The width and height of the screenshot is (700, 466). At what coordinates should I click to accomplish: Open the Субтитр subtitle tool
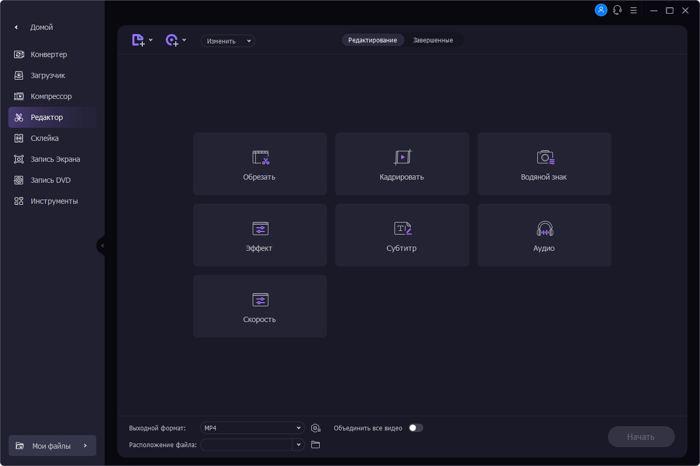point(402,235)
